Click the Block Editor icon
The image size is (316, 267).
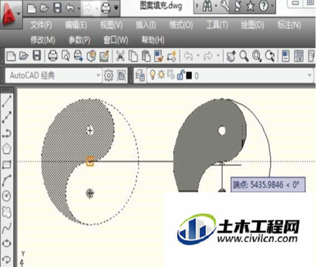pyautogui.click(x=172, y=56)
